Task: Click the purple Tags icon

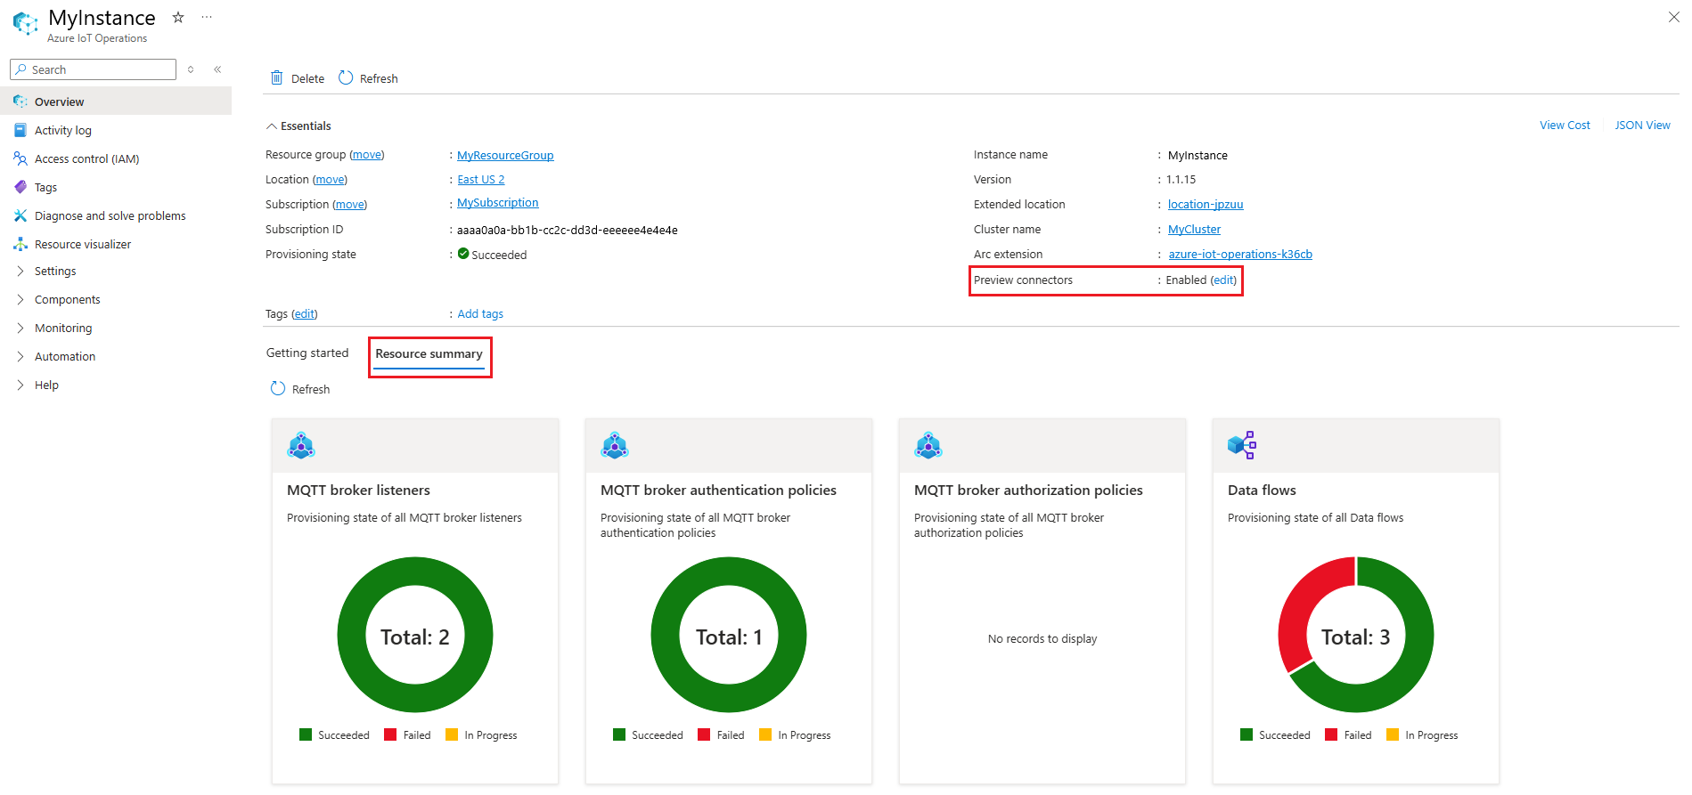Action: tap(20, 187)
